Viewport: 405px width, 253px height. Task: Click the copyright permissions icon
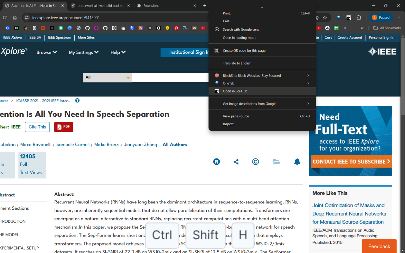[255, 162]
